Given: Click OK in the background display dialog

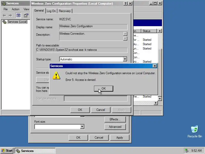Looking at the screenshot, I should tap(78, 138).
